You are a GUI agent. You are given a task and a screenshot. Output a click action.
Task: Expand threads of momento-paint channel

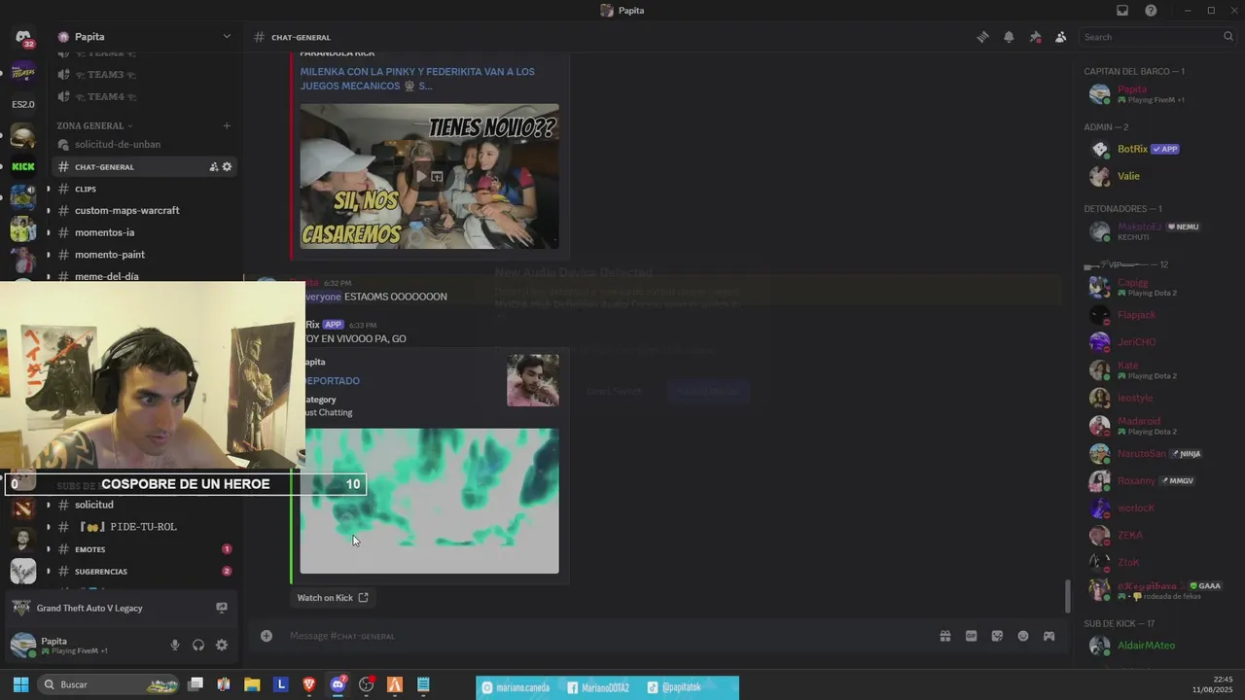[x=48, y=255]
